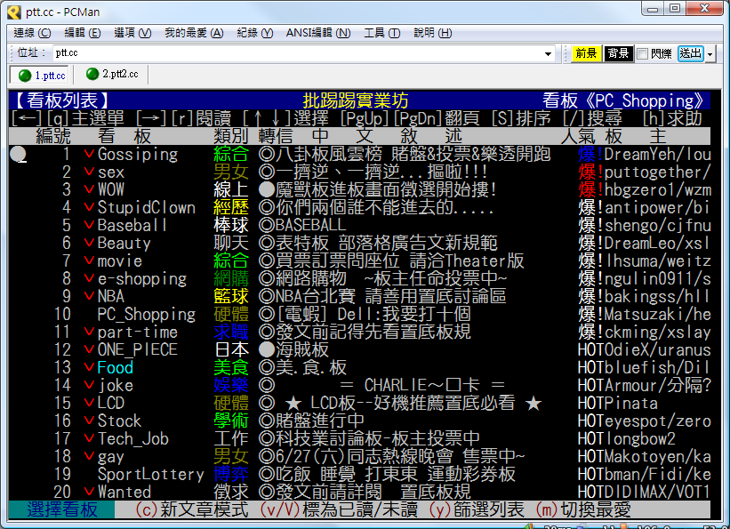
Task: Select the LCD board row
Action: coord(359,403)
